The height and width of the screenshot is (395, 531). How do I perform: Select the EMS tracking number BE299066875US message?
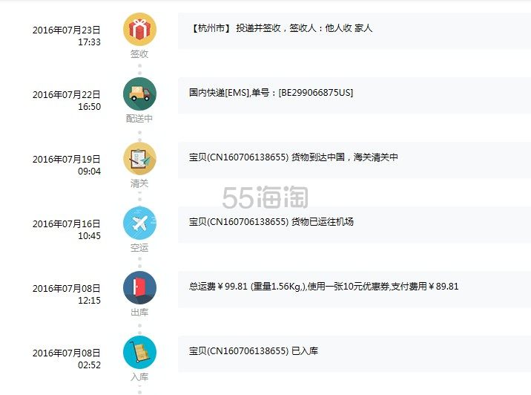tap(271, 93)
